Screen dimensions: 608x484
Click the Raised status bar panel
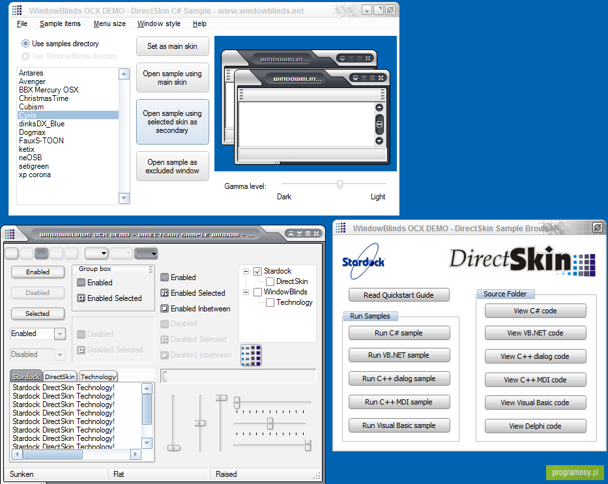(265, 474)
